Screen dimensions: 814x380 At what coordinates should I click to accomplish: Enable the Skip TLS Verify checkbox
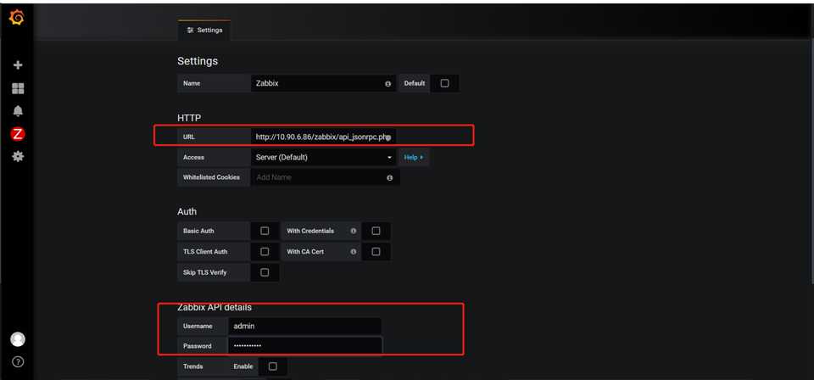pos(265,272)
